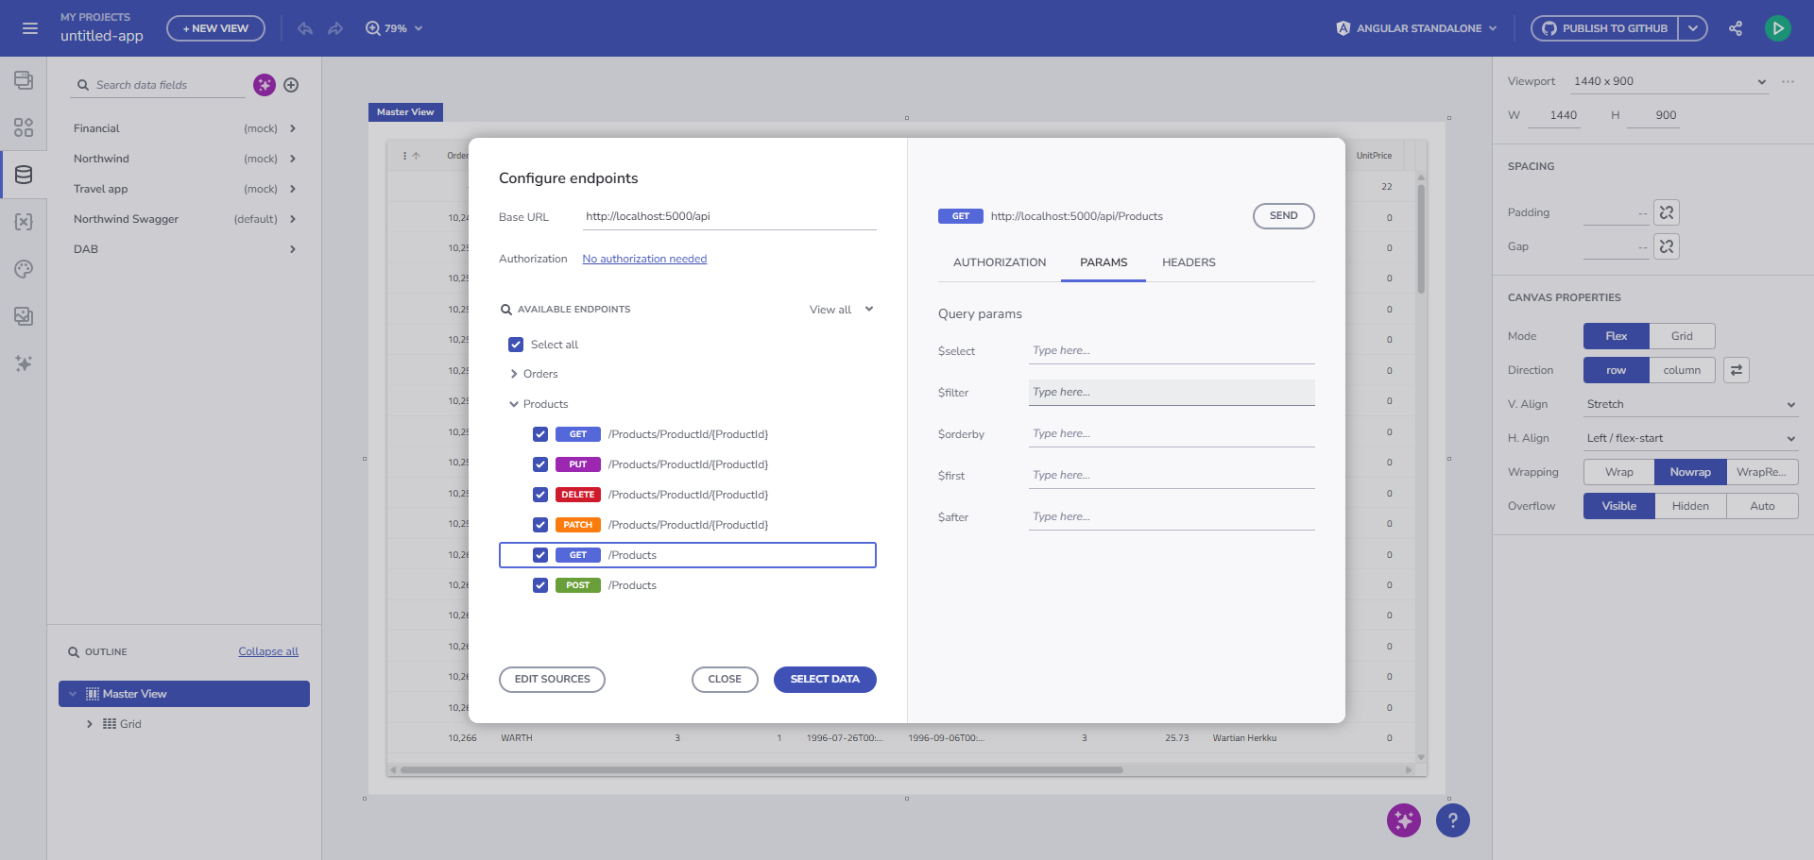
Task: Open the data sources database icon in sidebar
Action: pos(24,175)
